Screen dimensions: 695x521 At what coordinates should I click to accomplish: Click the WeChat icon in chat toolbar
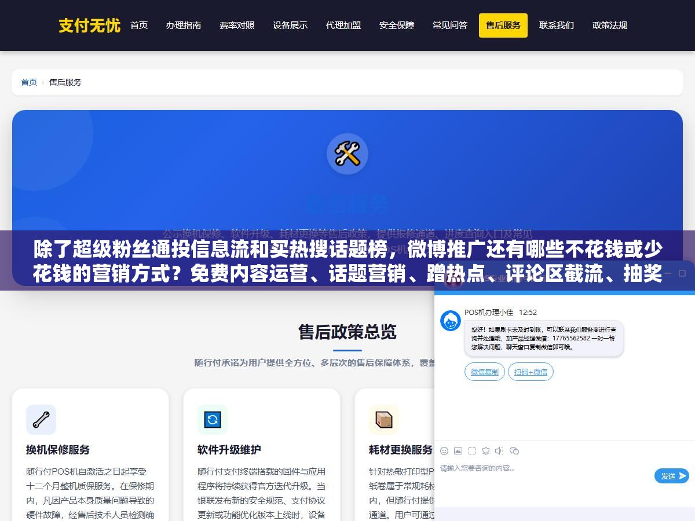click(514, 450)
